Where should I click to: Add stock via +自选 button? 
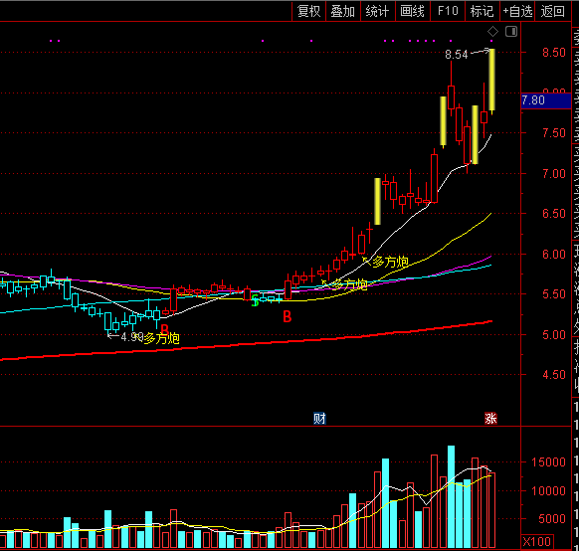pos(517,12)
